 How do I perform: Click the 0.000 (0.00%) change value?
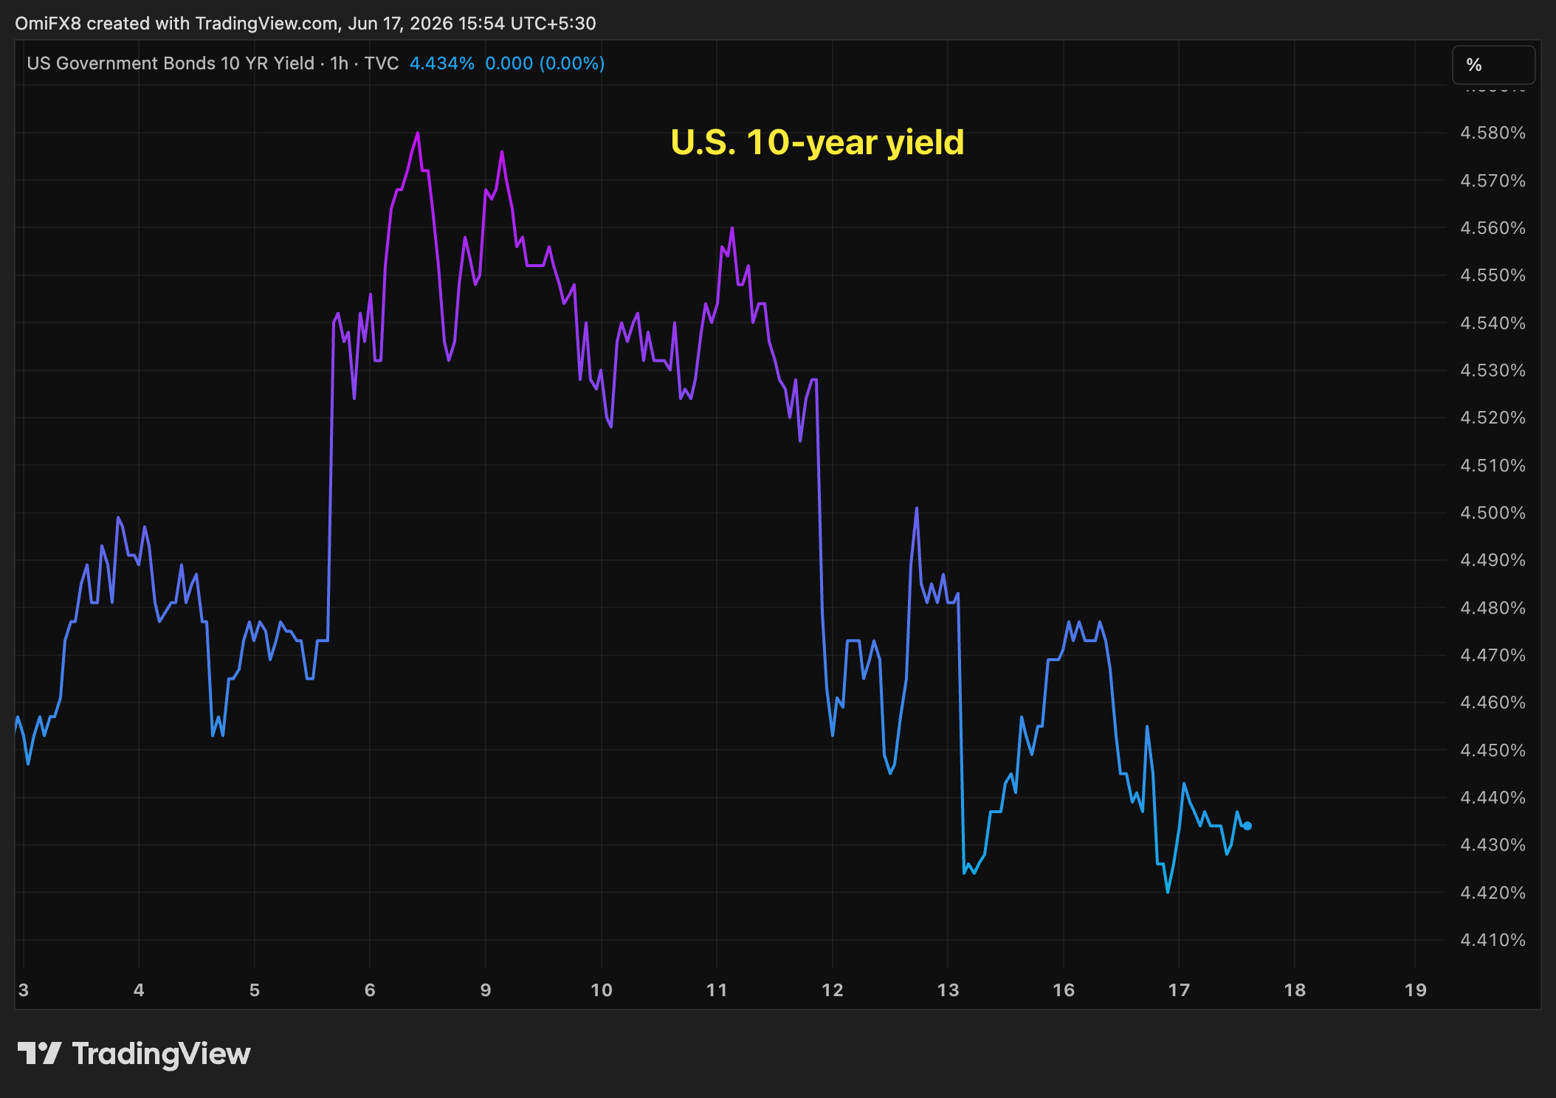545,63
